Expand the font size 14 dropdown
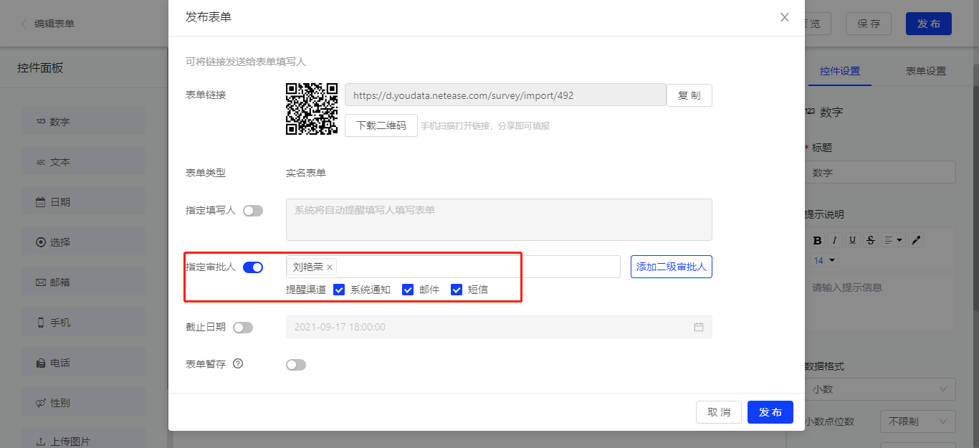Image resolution: width=979 pixels, height=448 pixels. point(825,260)
